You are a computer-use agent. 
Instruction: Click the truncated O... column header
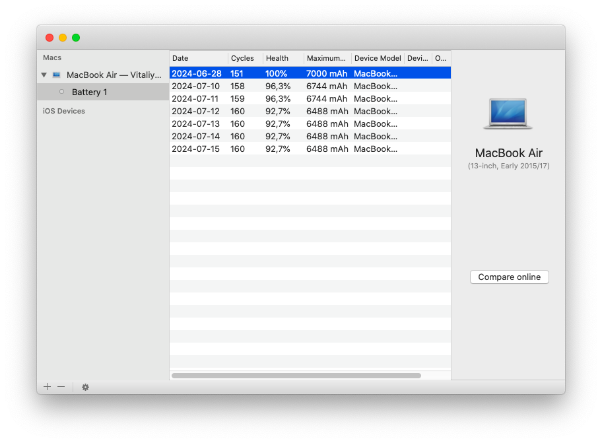(x=442, y=58)
